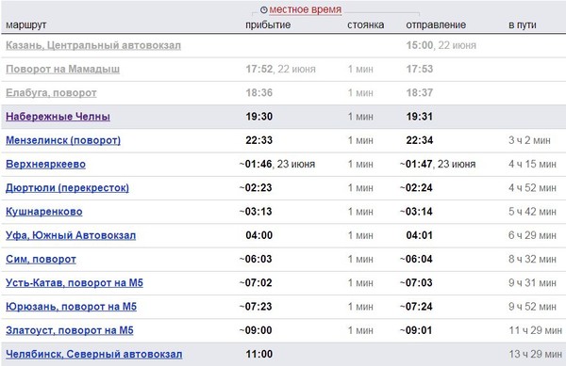Click the прибытие column header
This screenshot has width=566, height=366.
(x=268, y=24)
